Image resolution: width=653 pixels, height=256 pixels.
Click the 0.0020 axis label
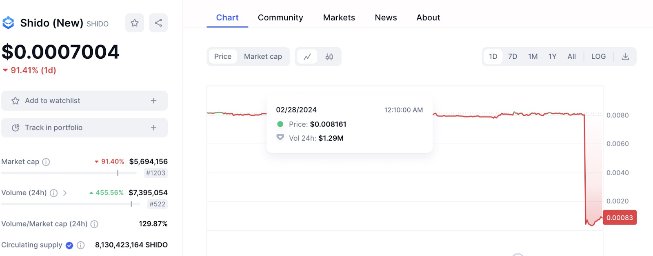(617, 201)
